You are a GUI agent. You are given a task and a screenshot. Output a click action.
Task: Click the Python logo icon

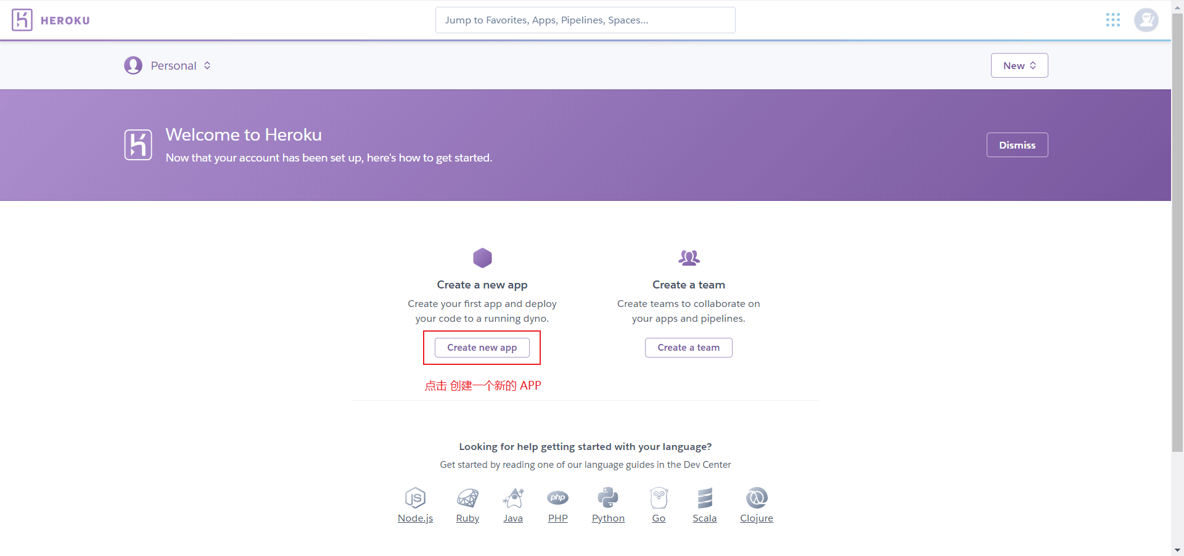point(608,497)
